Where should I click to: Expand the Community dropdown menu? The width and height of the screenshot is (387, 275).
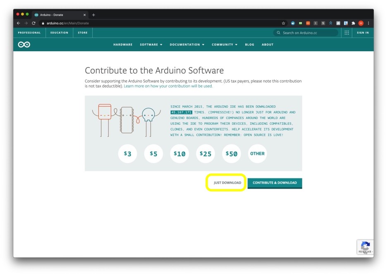pos(225,45)
